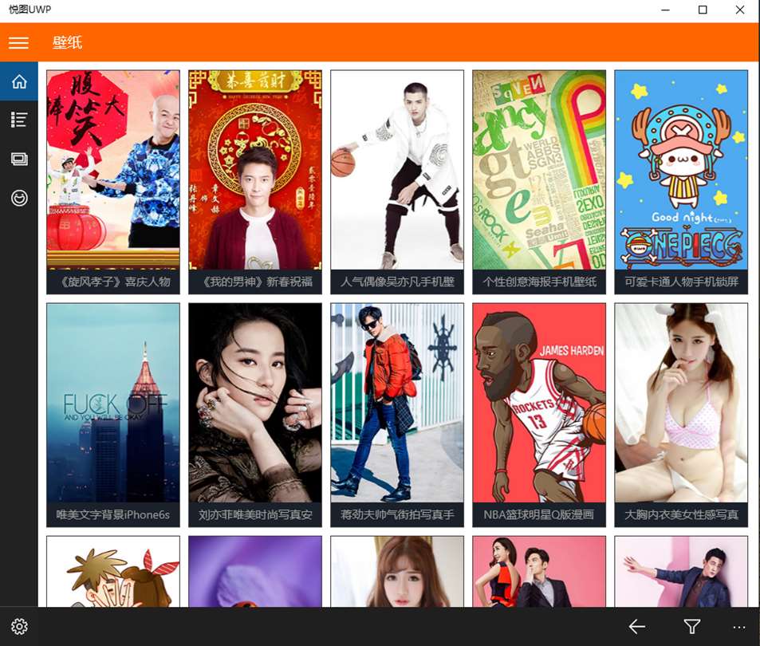The image size is (760, 646).
Task: Select the caption 《旋风孝子》喜庆人物
Action: [x=113, y=282]
